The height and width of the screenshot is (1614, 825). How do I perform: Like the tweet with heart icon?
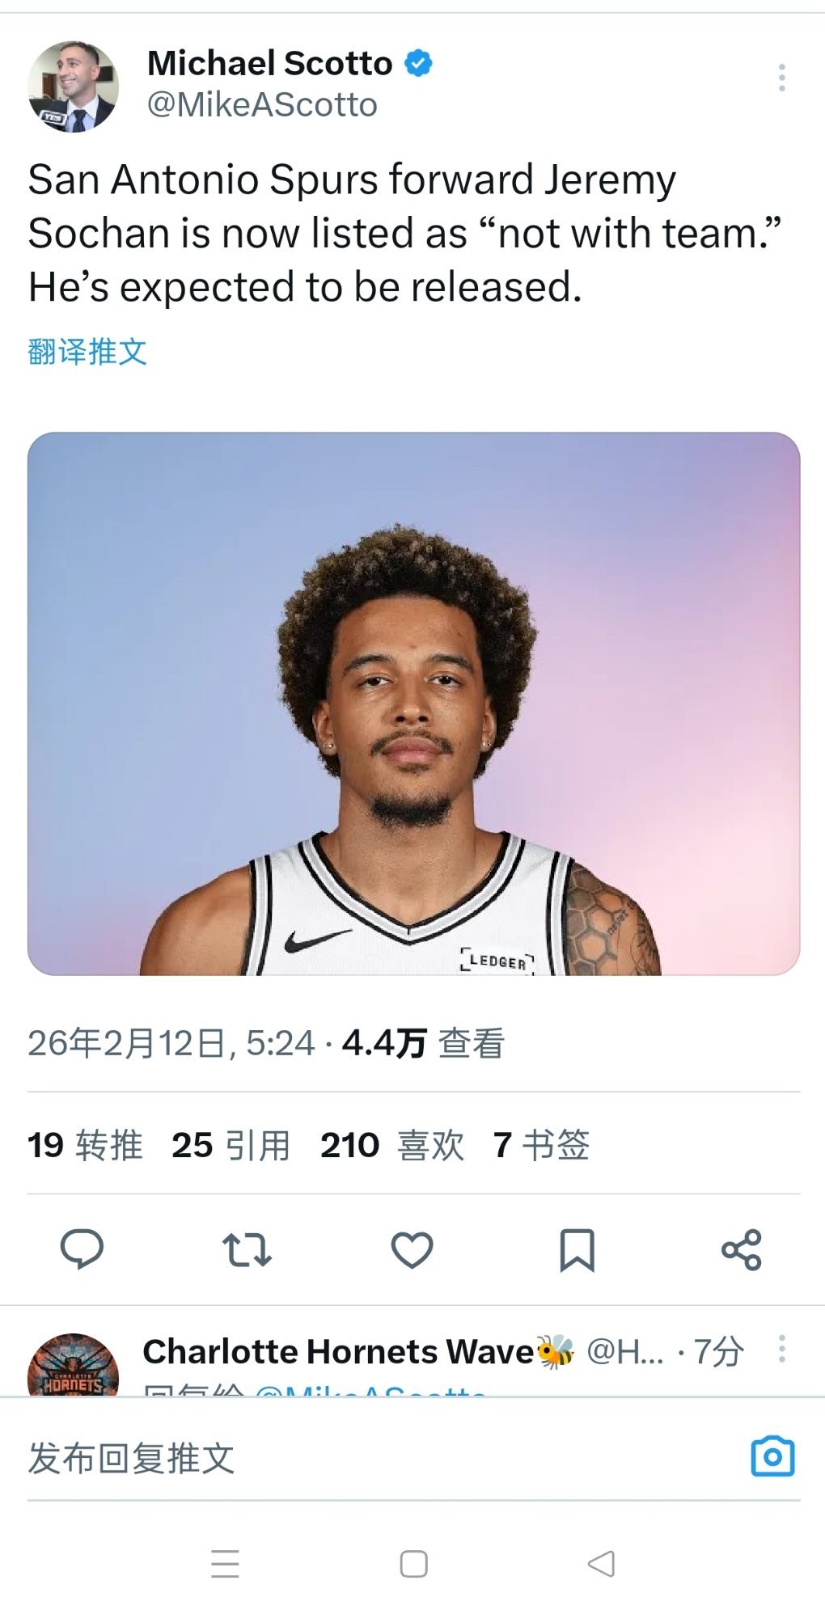tap(412, 1249)
